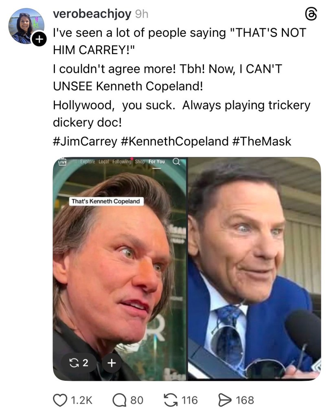Follow the #TheMask hashtag link
The image size is (331, 417).
point(263,141)
